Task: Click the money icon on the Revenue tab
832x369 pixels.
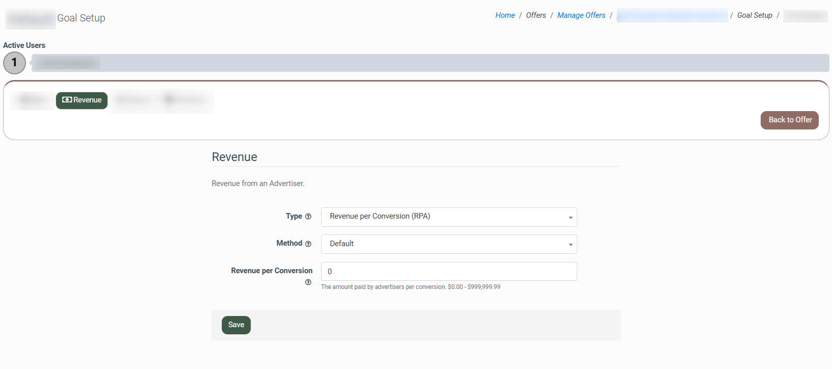Action: pos(67,100)
